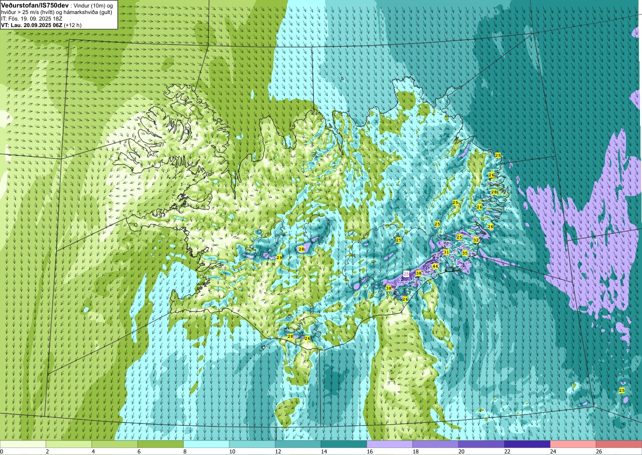The width and height of the screenshot is (642, 455).
Task: Click the legend scale label 12
Action: click(278, 451)
